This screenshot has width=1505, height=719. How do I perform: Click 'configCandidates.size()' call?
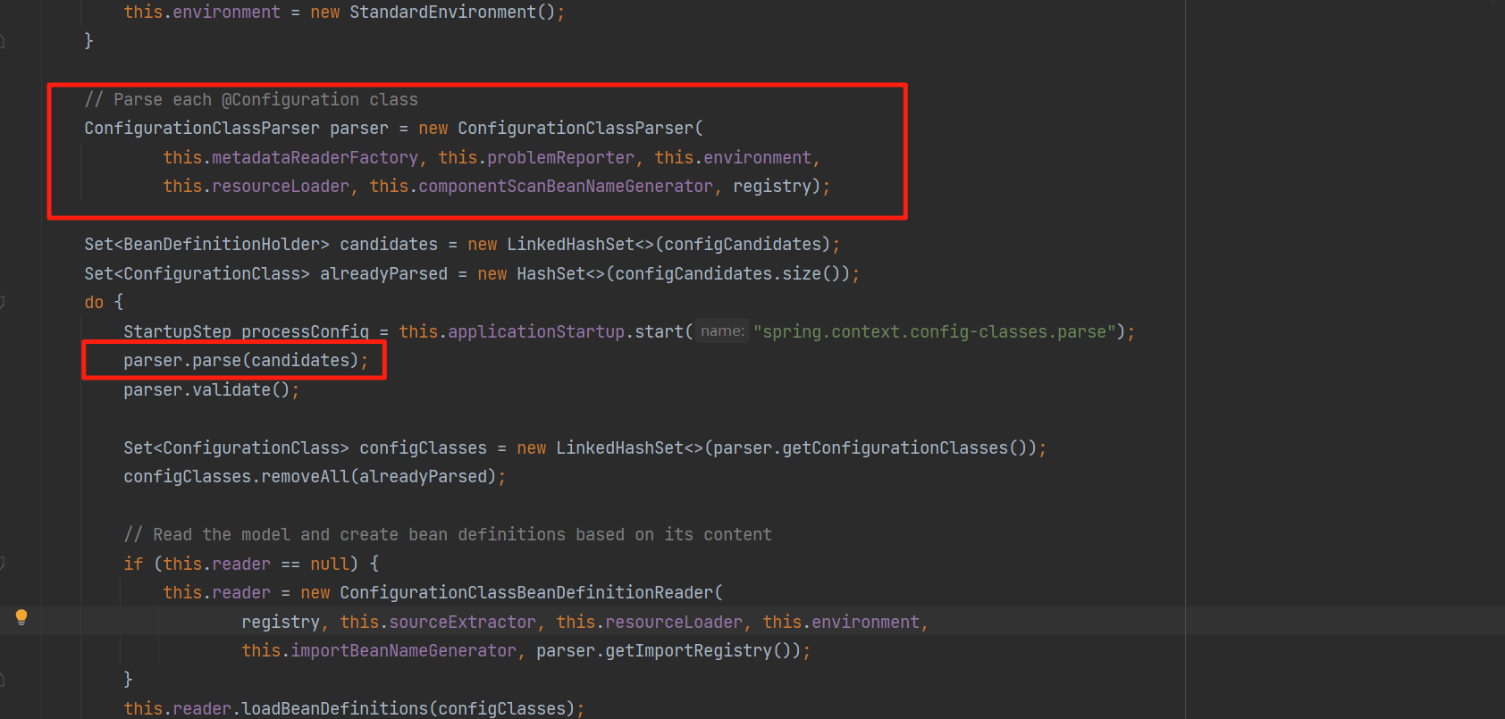click(728, 274)
